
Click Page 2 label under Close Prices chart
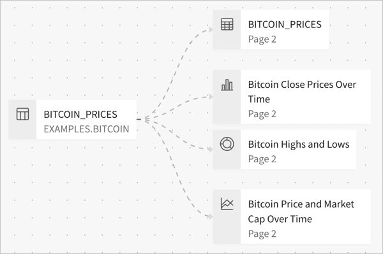(x=262, y=114)
